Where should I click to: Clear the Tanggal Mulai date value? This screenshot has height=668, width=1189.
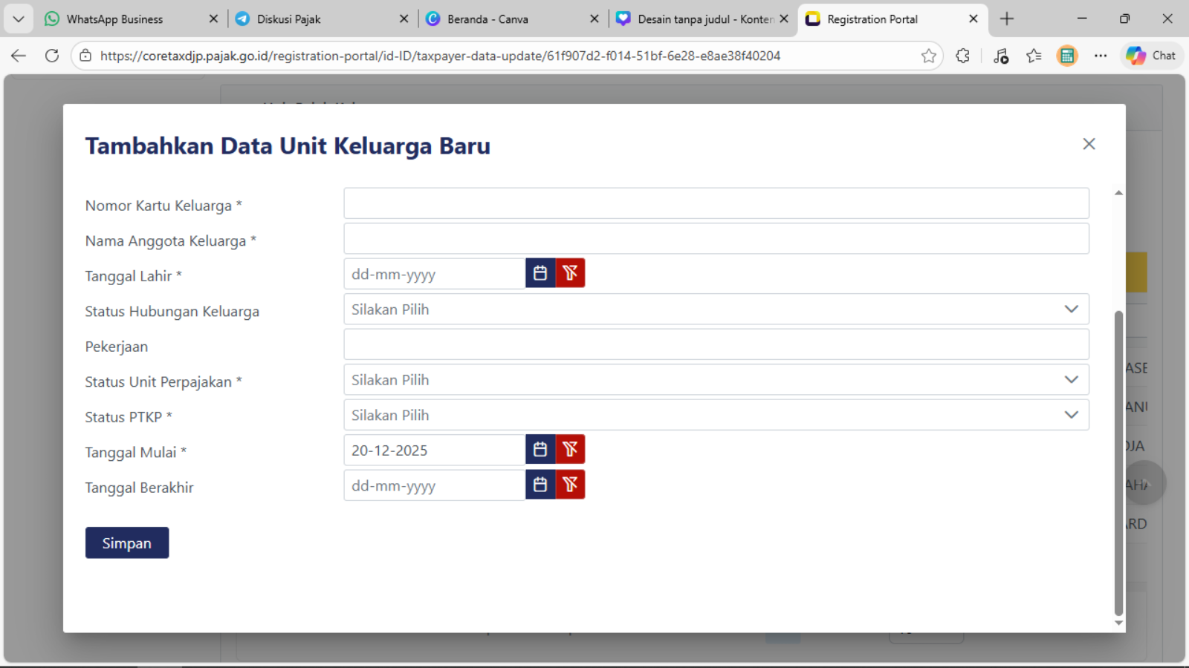click(570, 449)
